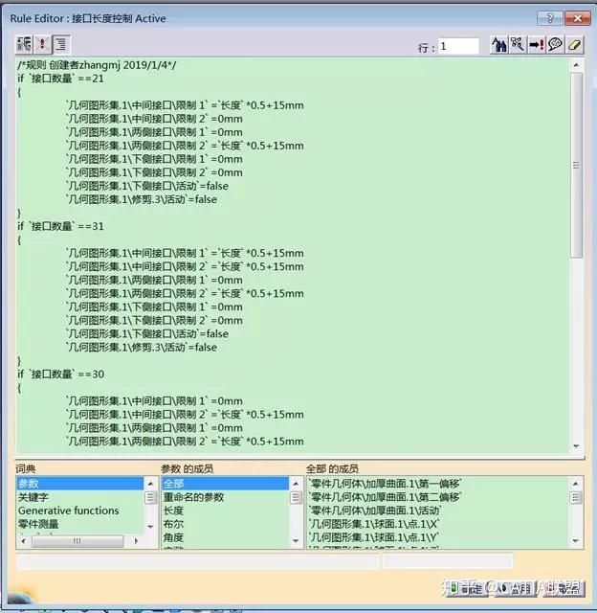Erase rule text with eraser icon

point(574,45)
